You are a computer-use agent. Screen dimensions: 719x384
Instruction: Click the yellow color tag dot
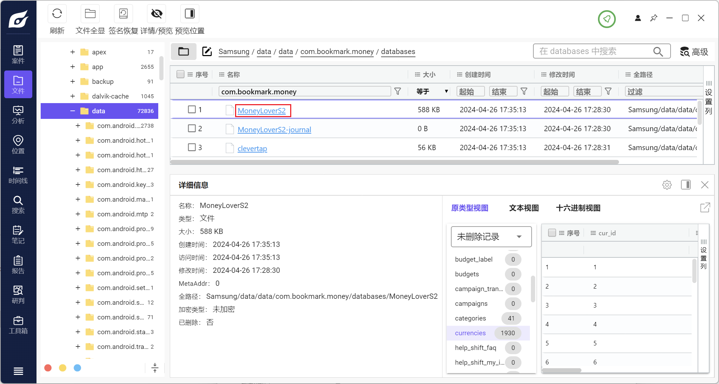tap(62, 368)
